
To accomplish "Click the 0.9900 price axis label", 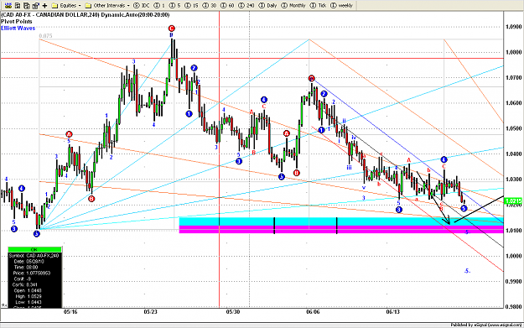I will point(514,282).
